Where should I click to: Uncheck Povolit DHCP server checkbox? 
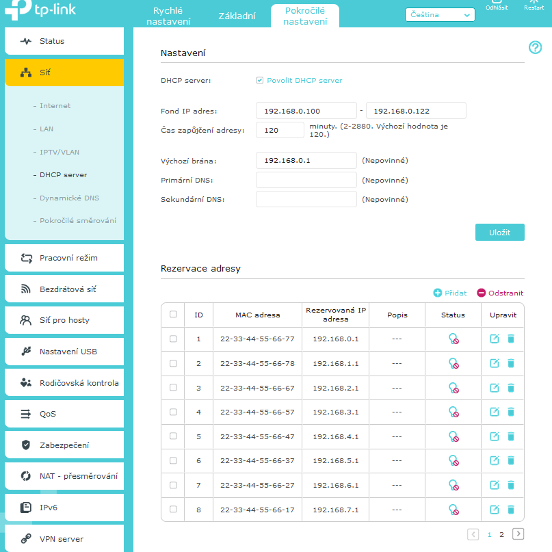coord(260,80)
